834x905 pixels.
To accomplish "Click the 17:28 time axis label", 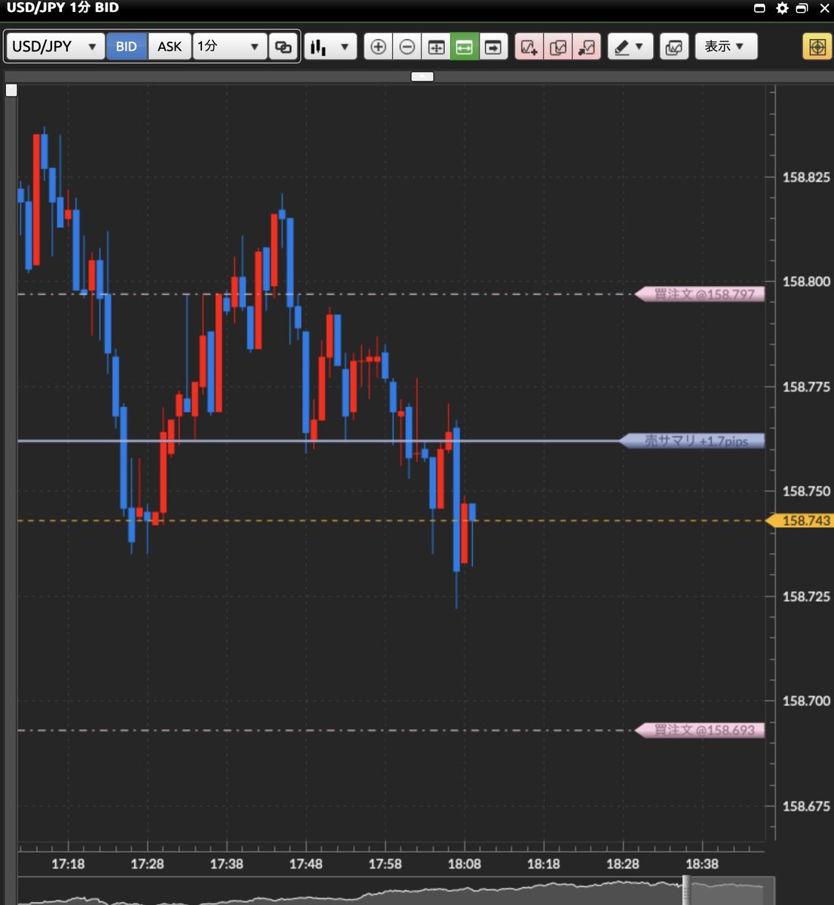I will coord(147,864).
